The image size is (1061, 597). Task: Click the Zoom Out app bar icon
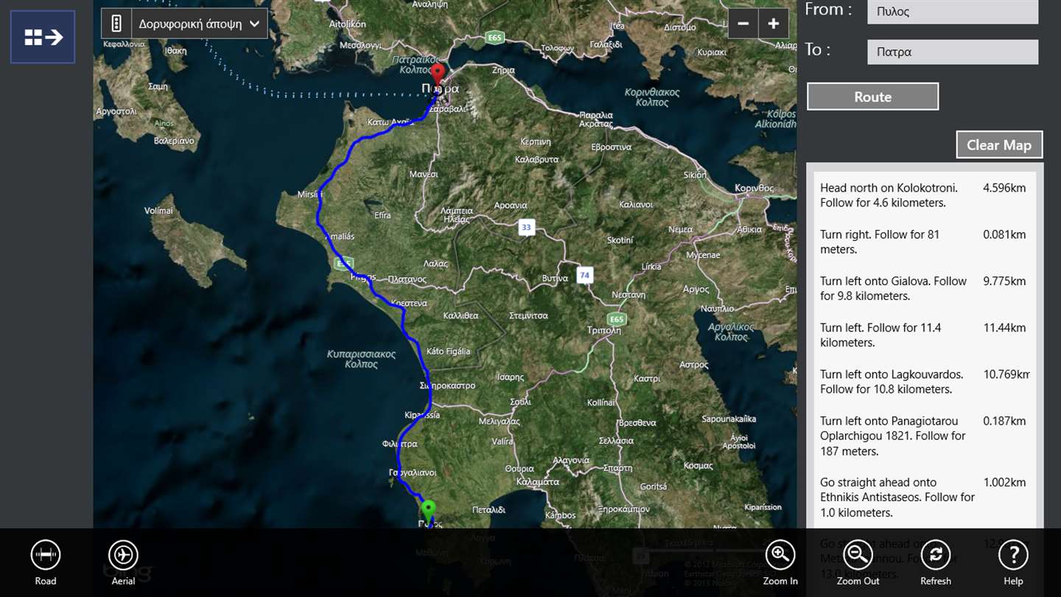click(x=858, y=562)
